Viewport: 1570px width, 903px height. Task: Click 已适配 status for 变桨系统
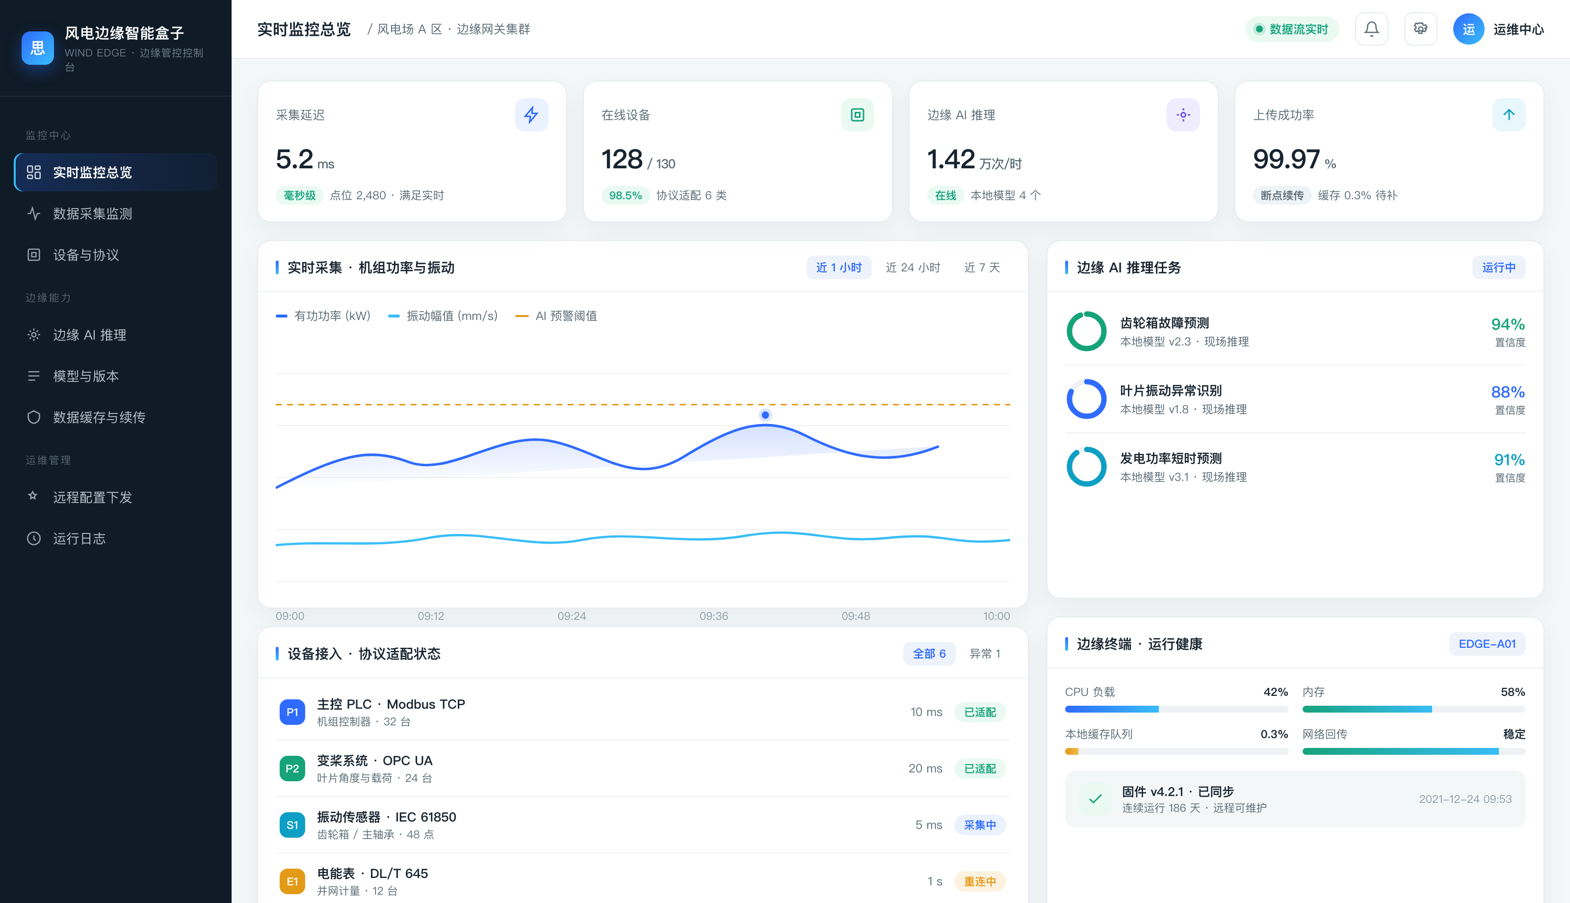point(980,769)
